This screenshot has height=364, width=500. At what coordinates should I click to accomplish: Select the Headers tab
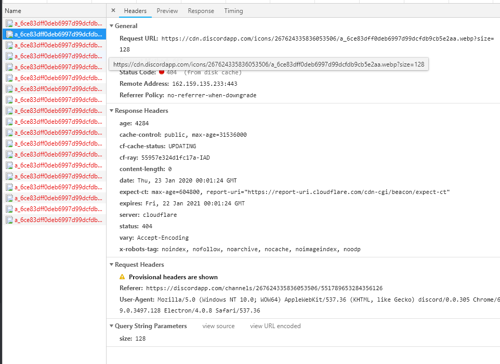[135, 11]
